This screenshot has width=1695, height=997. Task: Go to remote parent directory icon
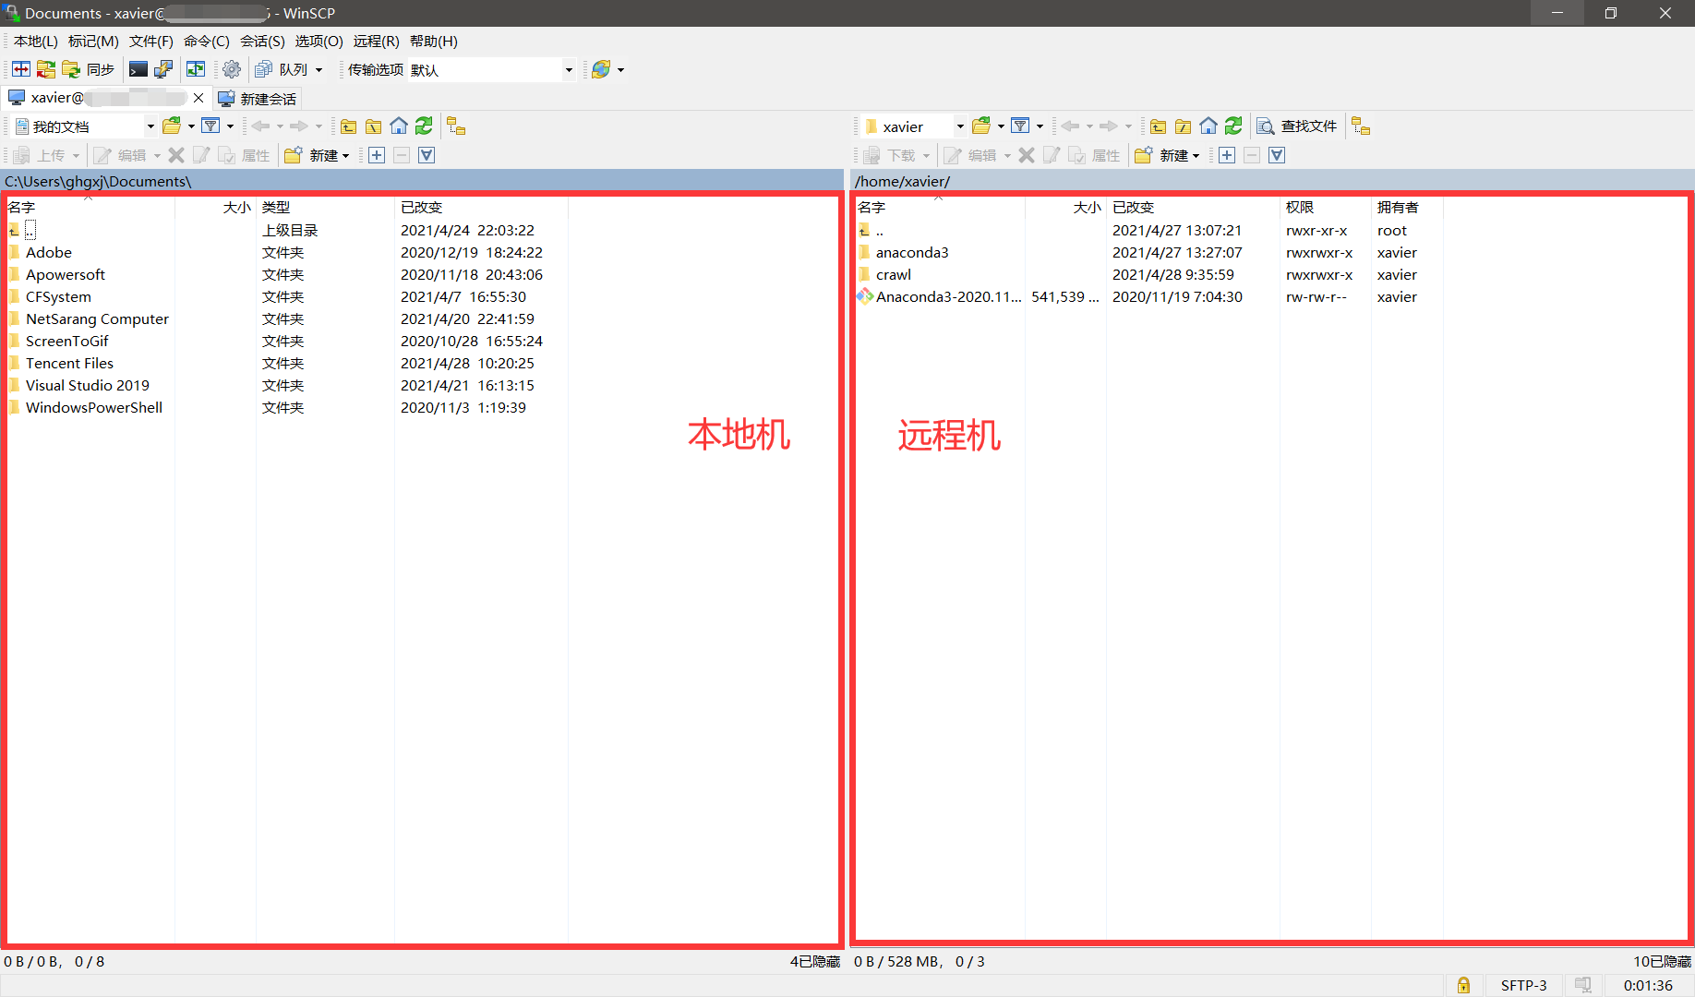point(1158,126)
